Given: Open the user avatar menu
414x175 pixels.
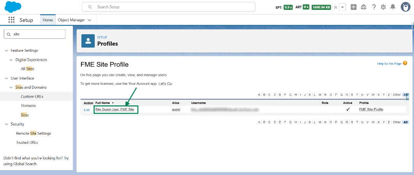Looking at the screenshot, I should [x=406, y=7].
